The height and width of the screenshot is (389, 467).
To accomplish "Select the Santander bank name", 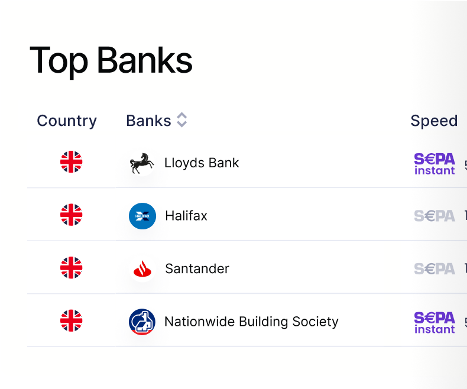I will (x=197, y=268).
